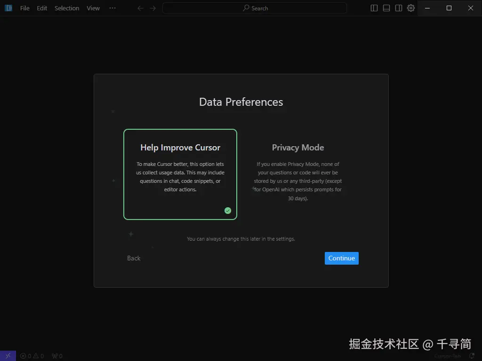Image resolution: width=482 pixels, height=361 pixels.
Task: Click the ports forwarded status bar item
Action: 57,356
